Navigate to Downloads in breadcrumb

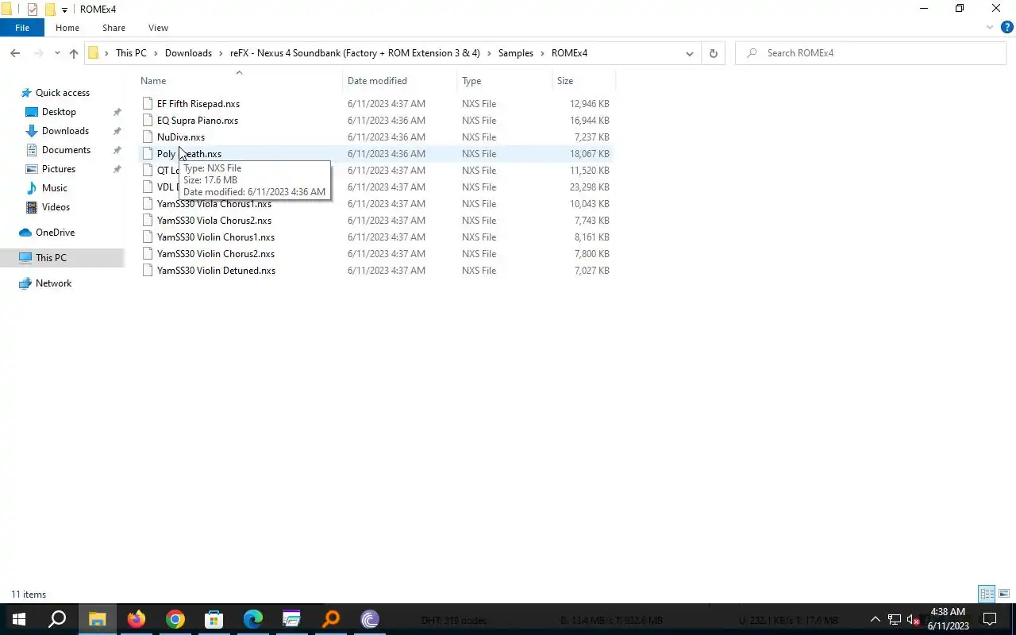coord(188,53)
